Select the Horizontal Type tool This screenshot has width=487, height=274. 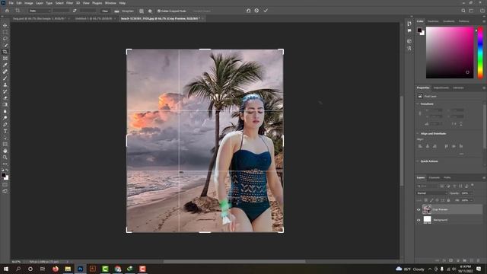tap(5, 131)
